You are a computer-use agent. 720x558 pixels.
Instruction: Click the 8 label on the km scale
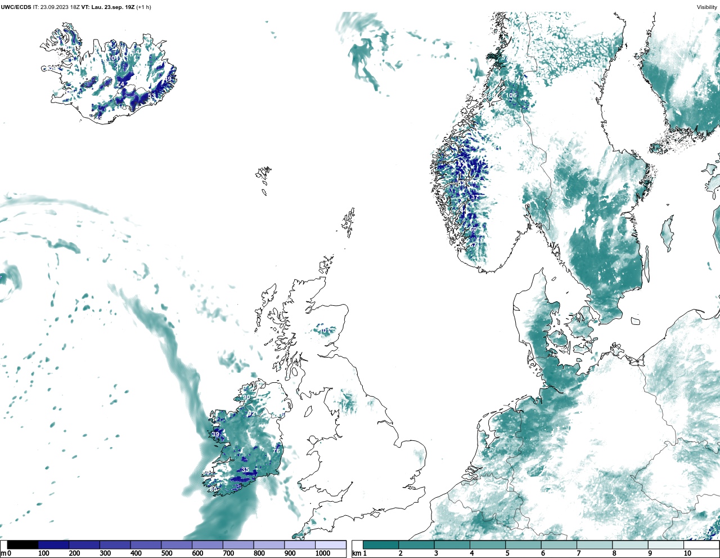point(614,553)
